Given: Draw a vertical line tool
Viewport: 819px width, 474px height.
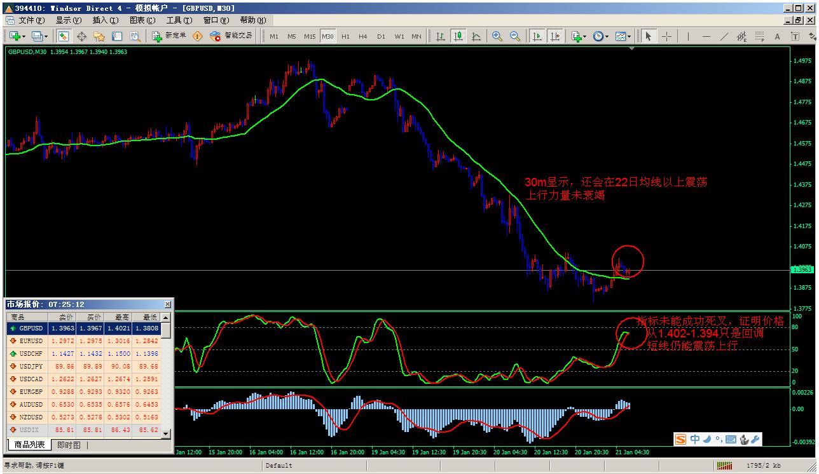Looking at the screenshot, I should pos(688,36).
